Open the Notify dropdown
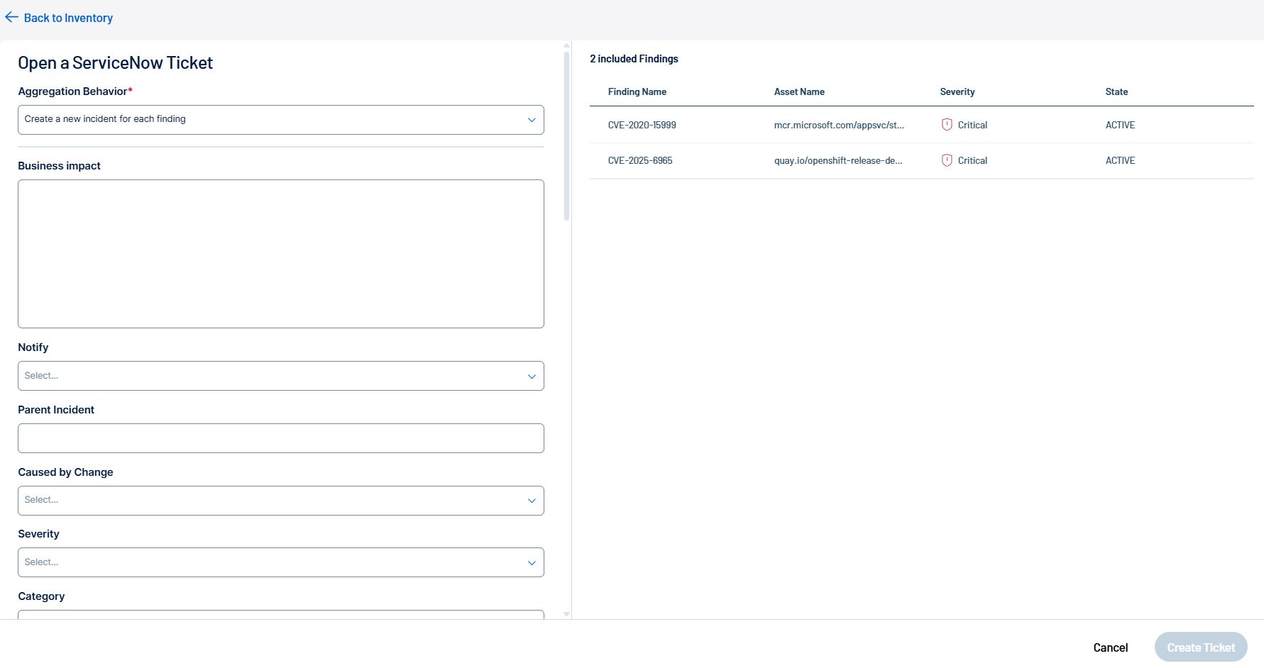Image resolution: width=1264 pixels, height=668 pixels. coord(280,376)
